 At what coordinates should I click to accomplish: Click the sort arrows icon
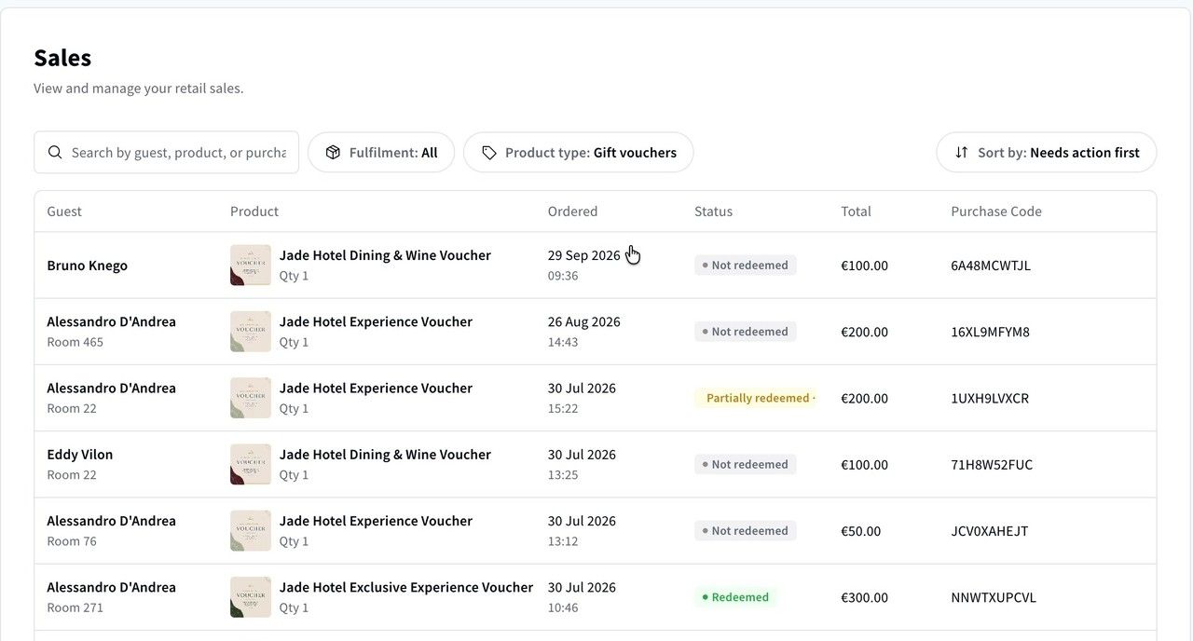pos(961,152)
